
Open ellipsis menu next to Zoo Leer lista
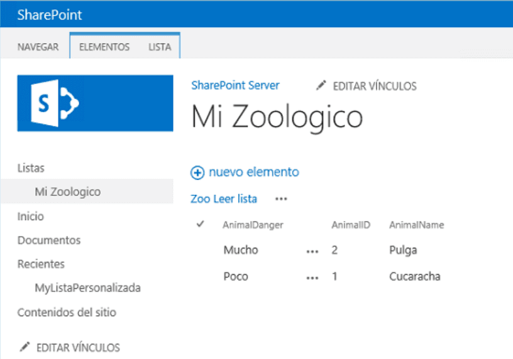[281, 199]
